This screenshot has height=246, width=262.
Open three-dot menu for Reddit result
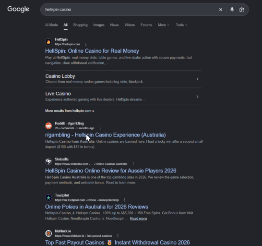pyautogui.click(x=100, y=128)
